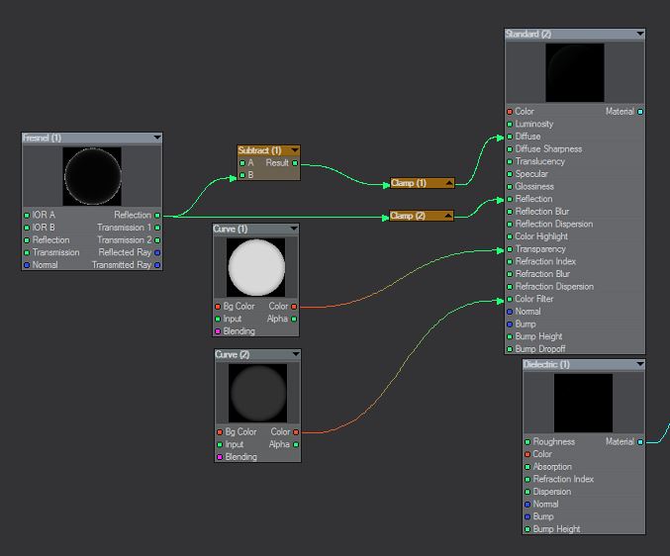Collapse the Dielectric (1) node using its arrow

point(639,365)
